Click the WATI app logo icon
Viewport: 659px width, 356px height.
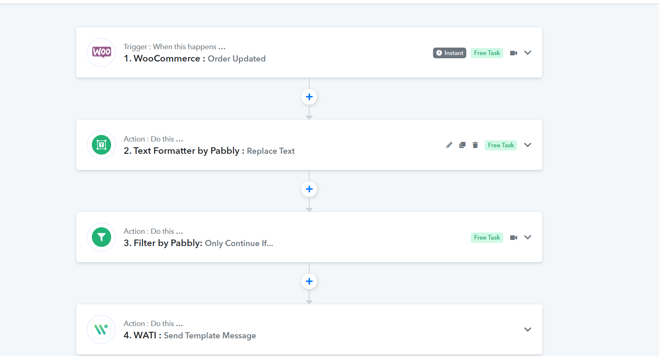point(101,329)
